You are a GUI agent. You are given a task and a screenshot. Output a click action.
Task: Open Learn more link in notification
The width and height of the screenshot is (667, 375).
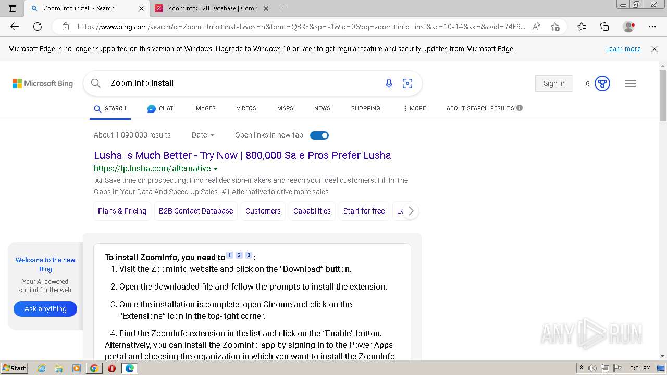[623, 49]
